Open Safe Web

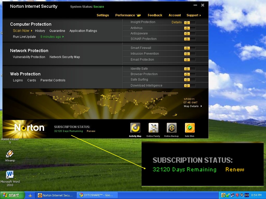pos(190,127)
